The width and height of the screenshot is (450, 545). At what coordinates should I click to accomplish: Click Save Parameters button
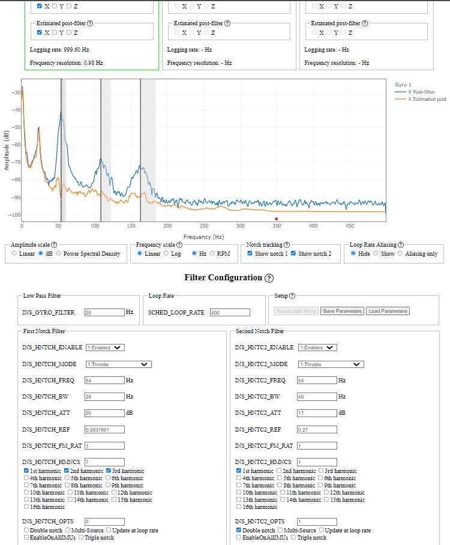(x=341, y=311)
